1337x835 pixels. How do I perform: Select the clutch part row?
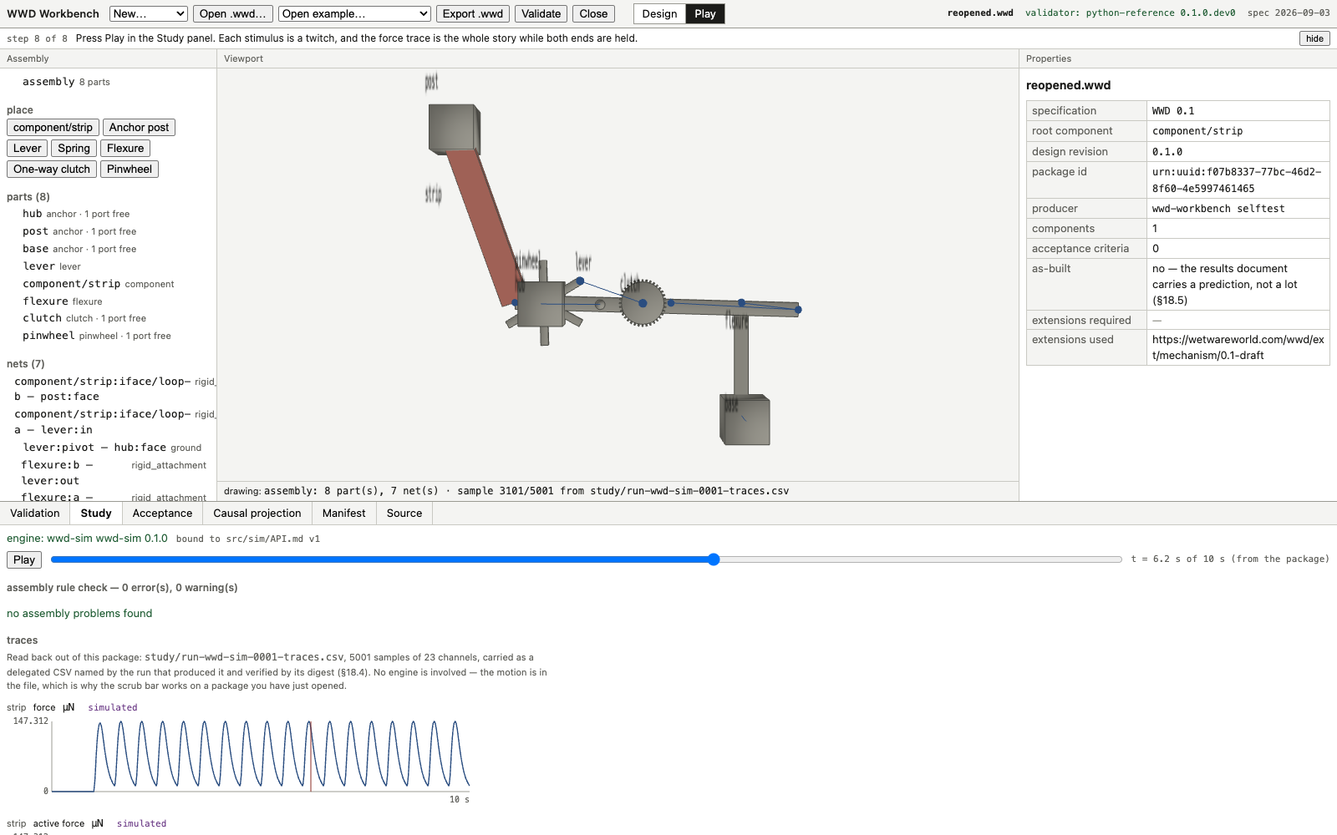pos(109,318)
